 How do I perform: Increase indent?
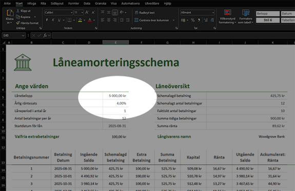[128, 20]
